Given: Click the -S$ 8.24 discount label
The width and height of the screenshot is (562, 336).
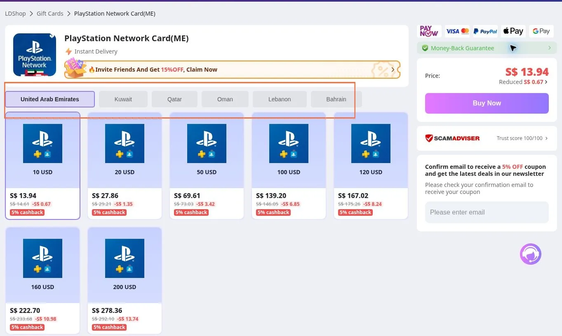Looking at the screenshot, I should [372, 204].
